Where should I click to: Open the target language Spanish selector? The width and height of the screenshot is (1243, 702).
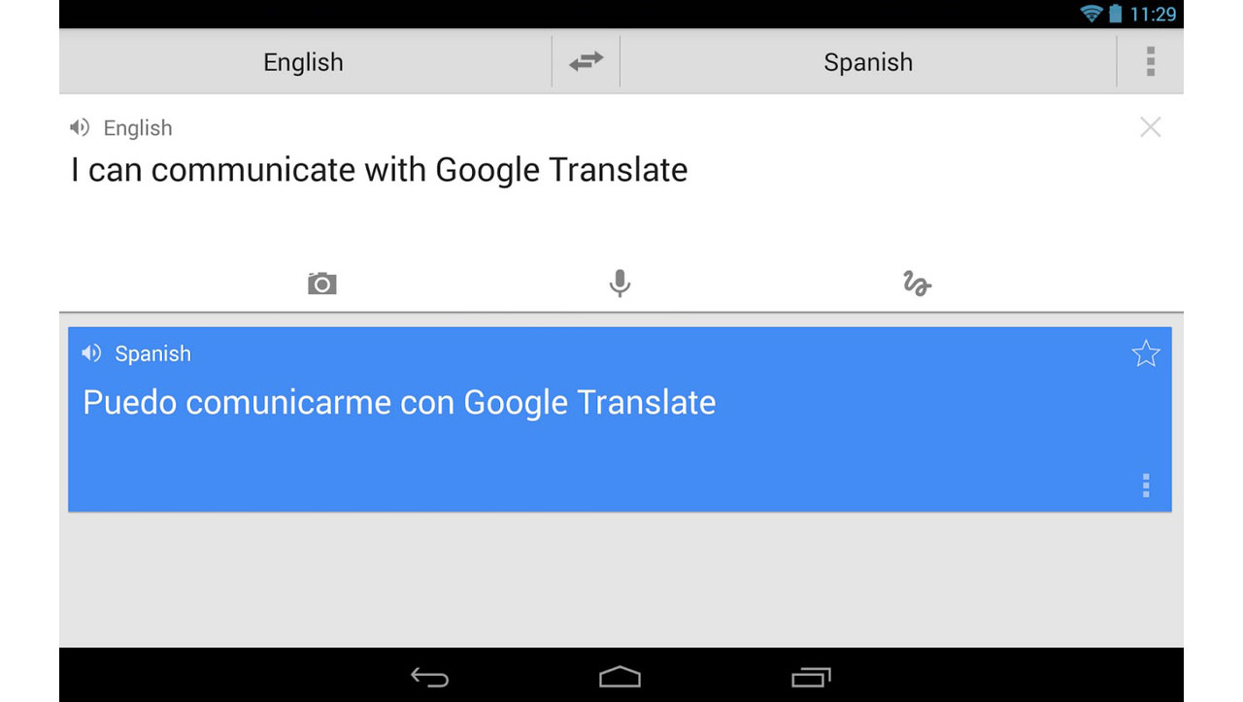tap(868, 62)
